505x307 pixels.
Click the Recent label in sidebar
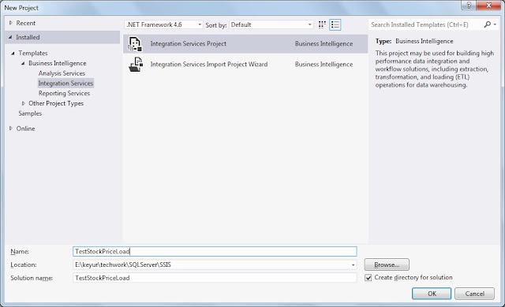[26, 23]
